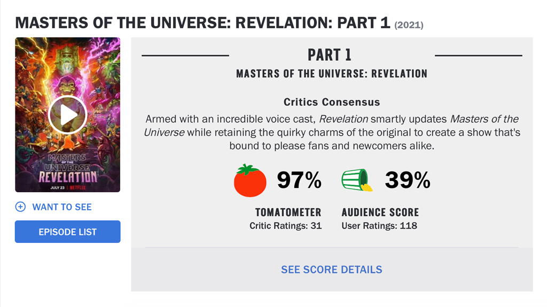Click Critic Ratings: 31 text

[285, 226]
